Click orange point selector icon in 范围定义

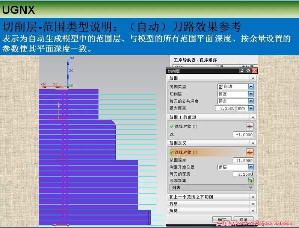click(250, 152)
